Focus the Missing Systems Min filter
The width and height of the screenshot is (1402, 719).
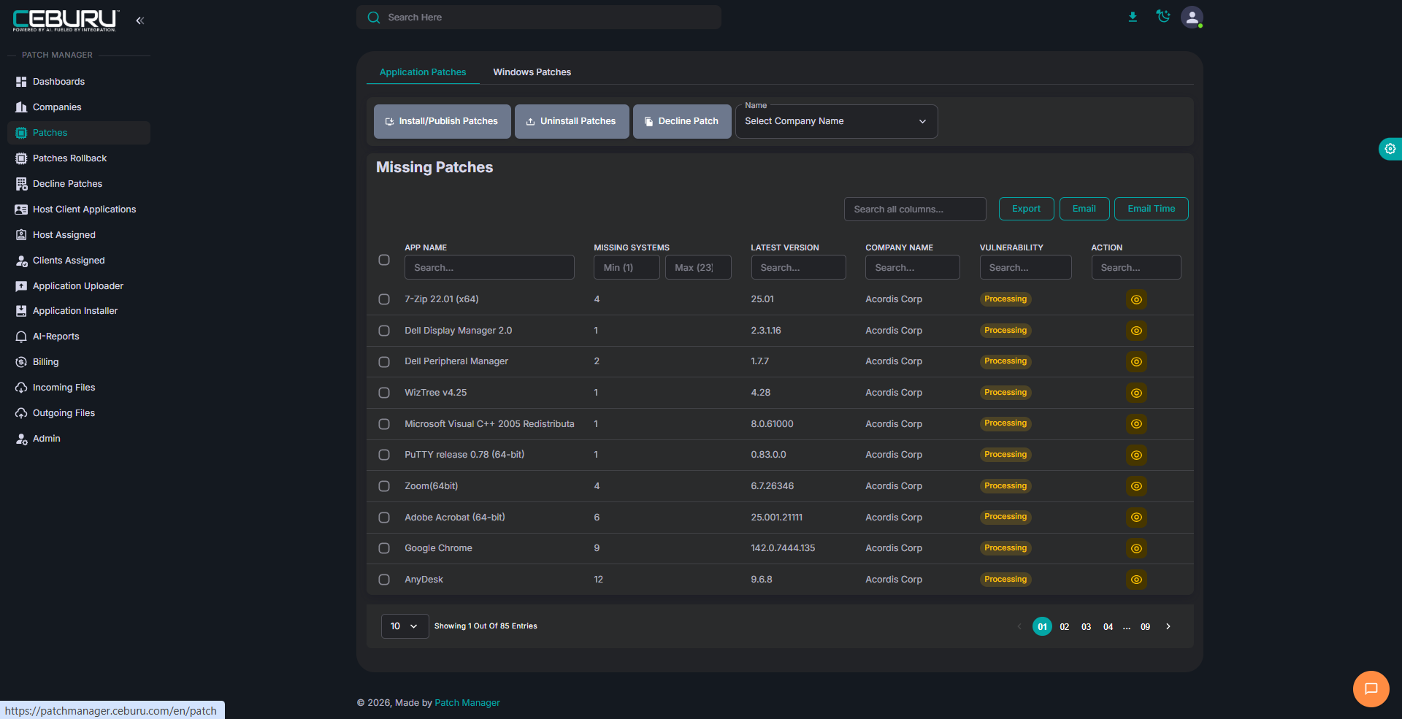point(627,268)
